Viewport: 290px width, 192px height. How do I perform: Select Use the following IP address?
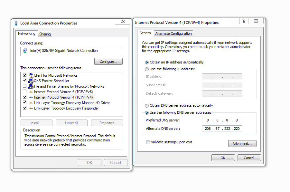pyautogui.click(x=147, y=69)
